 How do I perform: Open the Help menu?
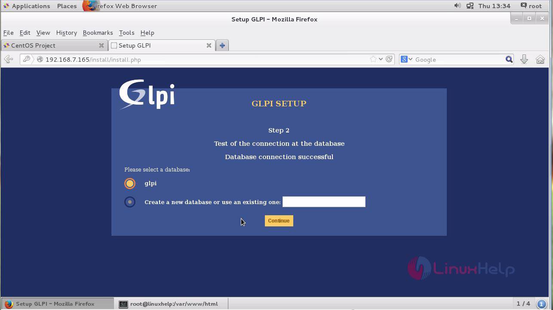147,33
